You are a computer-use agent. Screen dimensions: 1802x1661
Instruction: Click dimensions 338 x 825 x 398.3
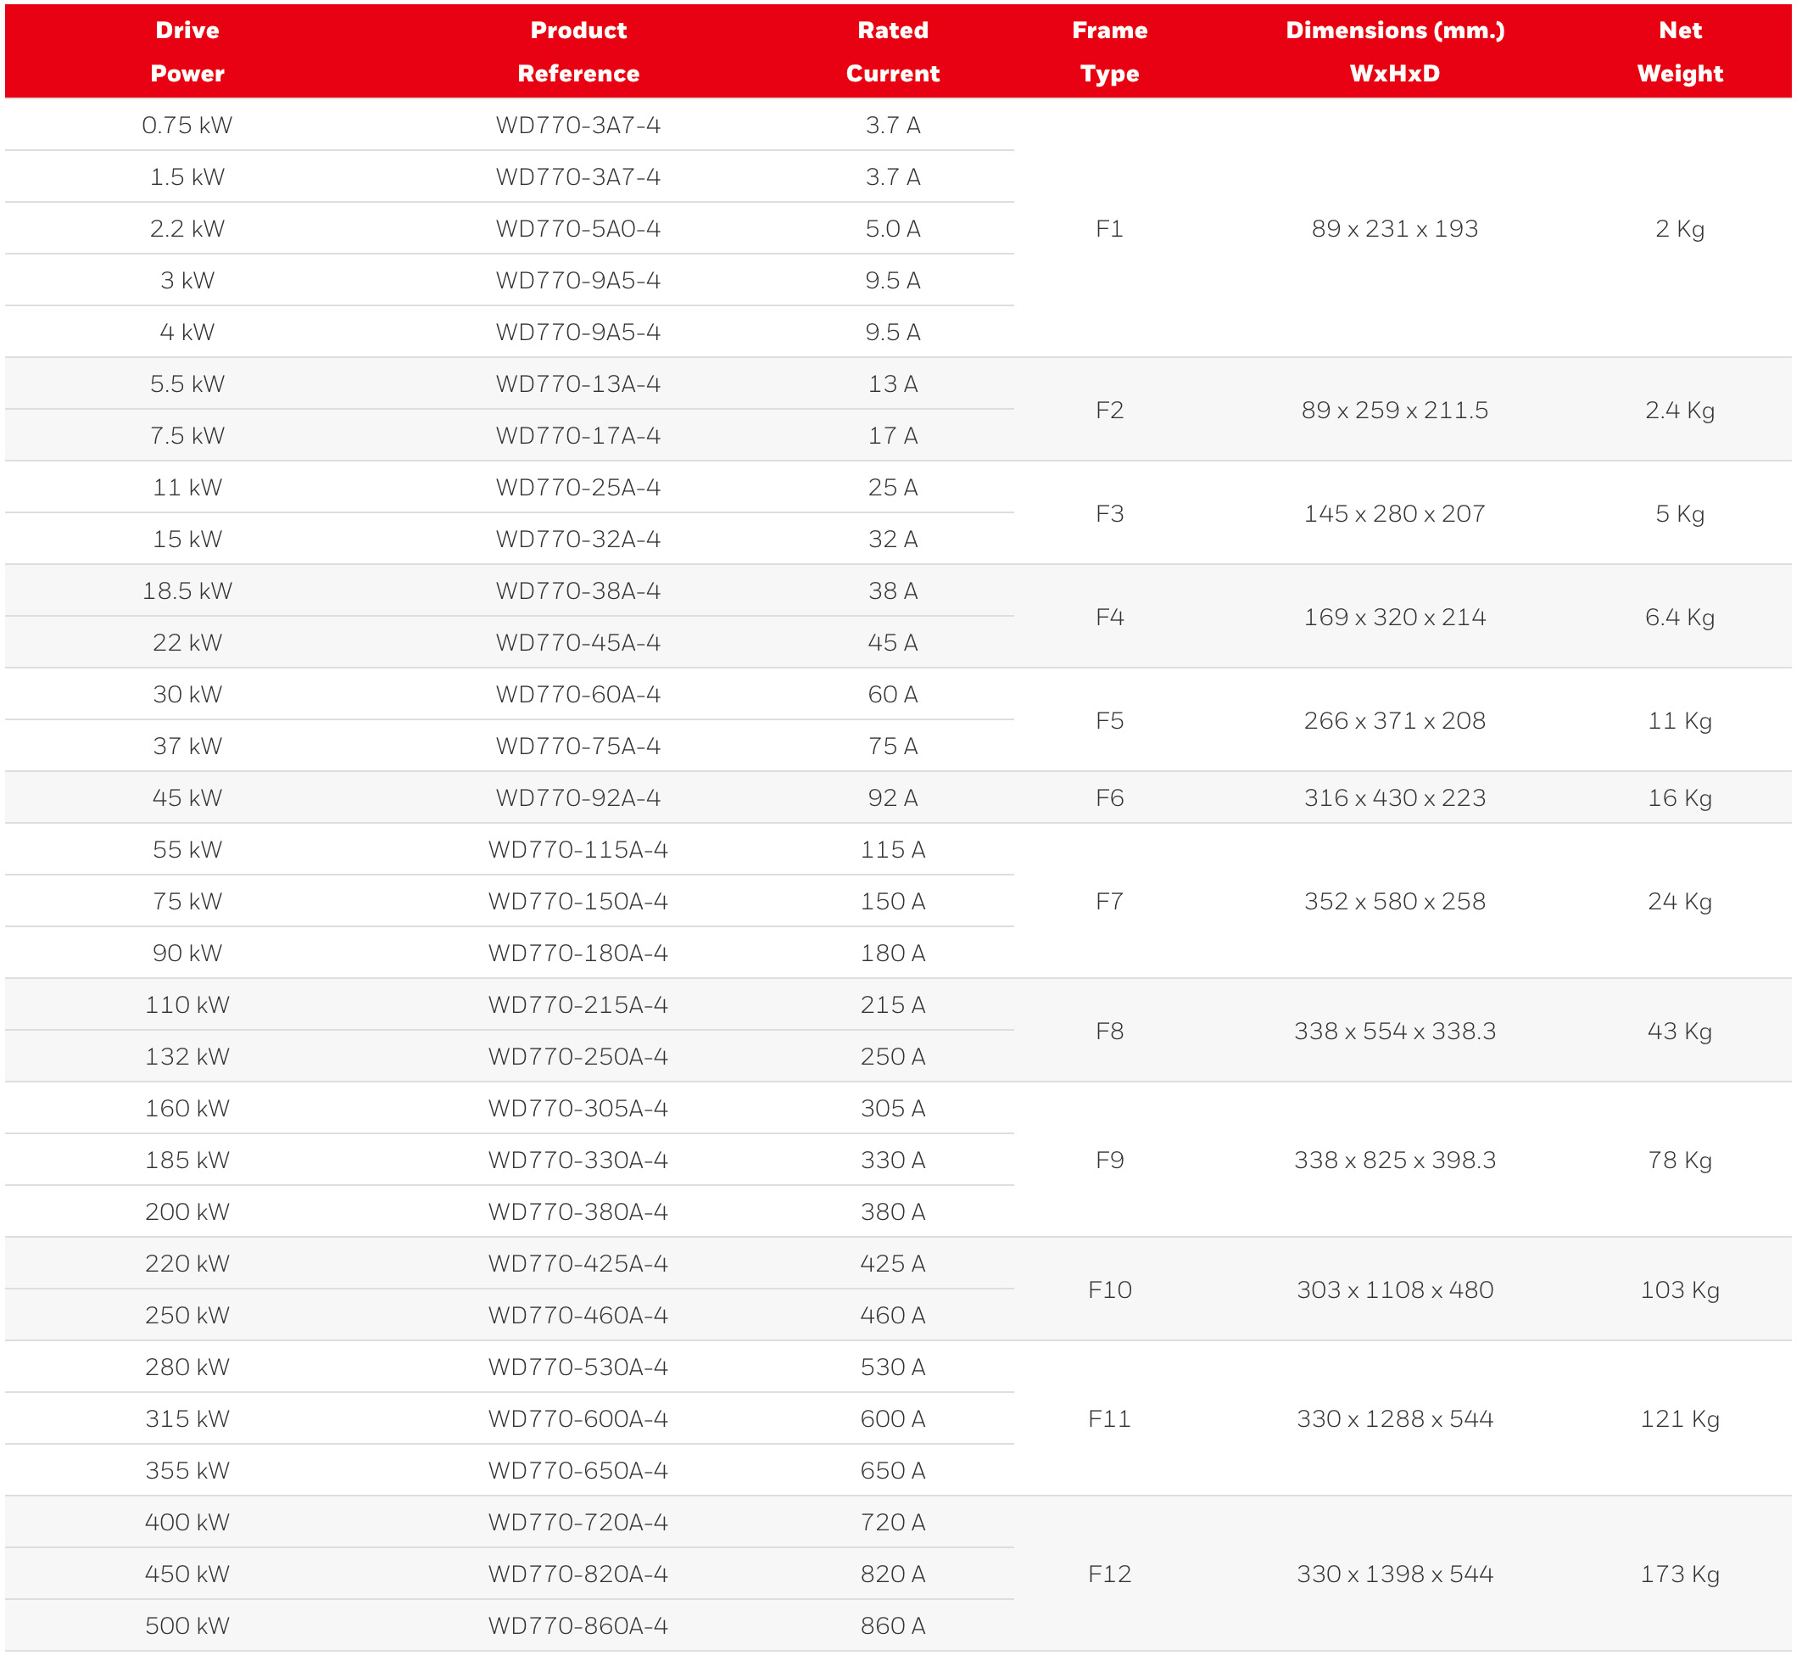point(1394,1160)
